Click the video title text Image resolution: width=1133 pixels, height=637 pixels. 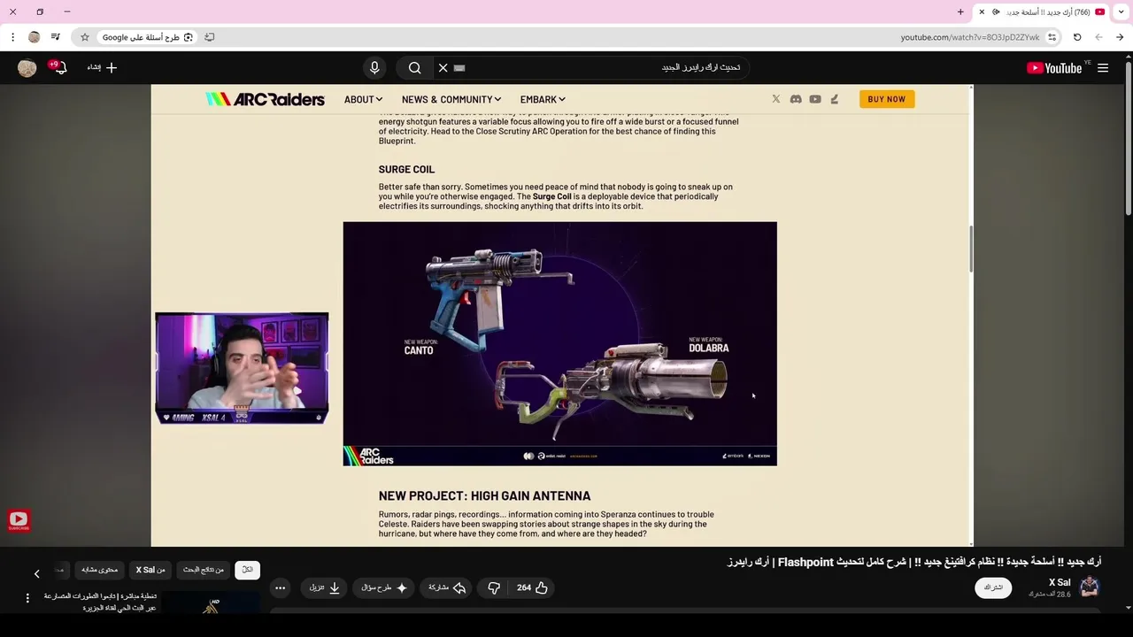(x=914, y=562)
